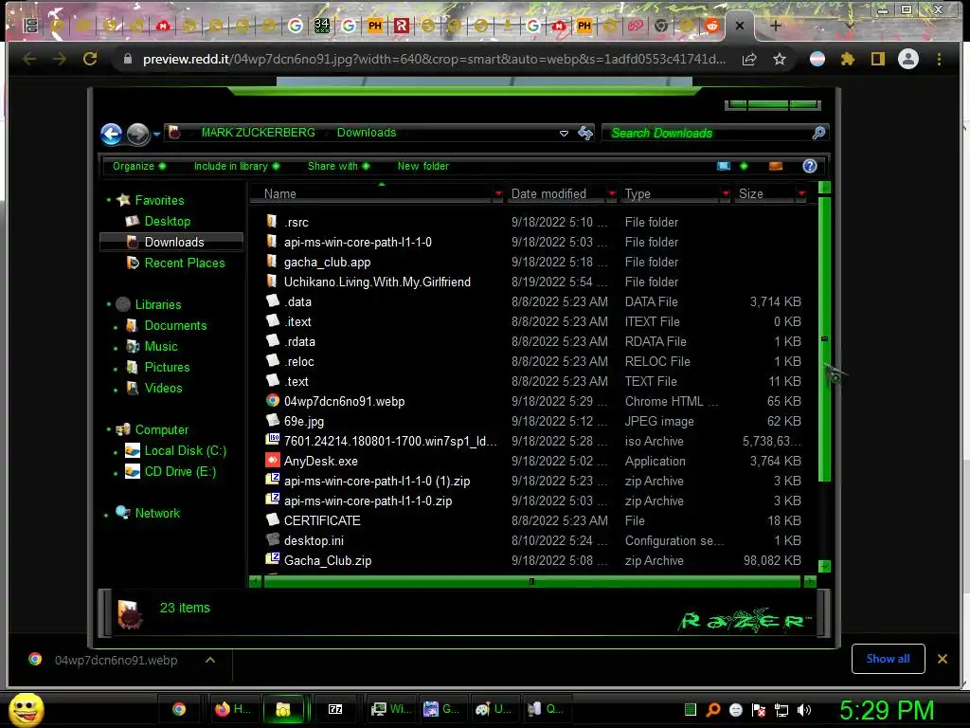Close the current tab with X
Viewport: 970px width, 728px height.
click(740, 26)
